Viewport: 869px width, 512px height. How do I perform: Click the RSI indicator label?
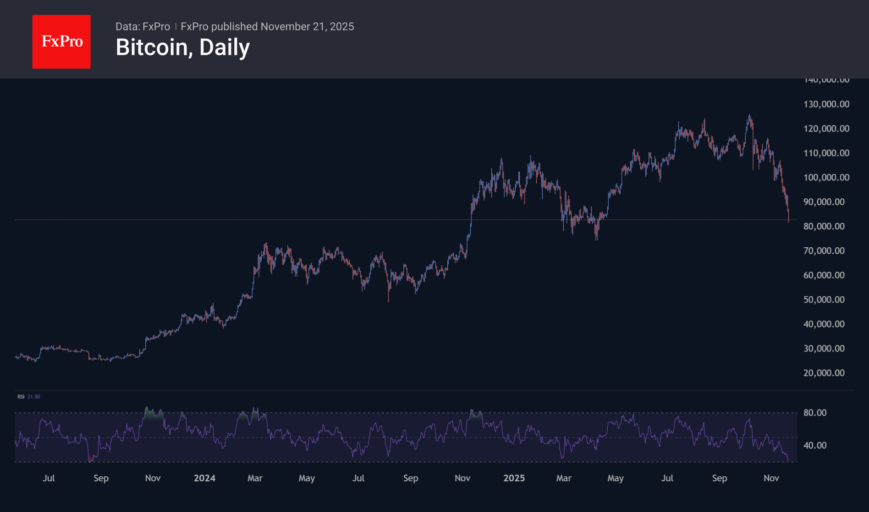click(x=21, y=397)
